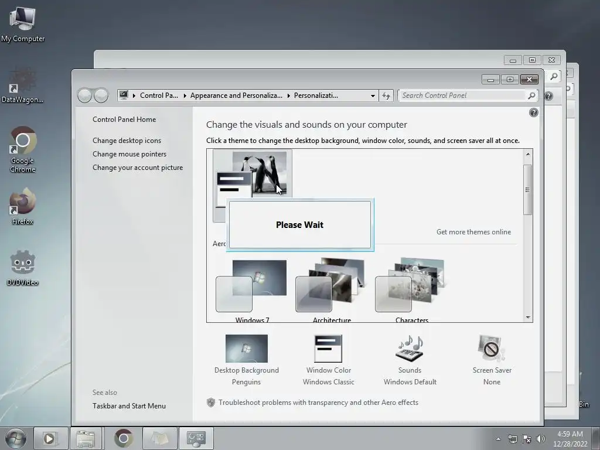
Task: Open Change mouse pointers link
Action: click(129, 154)
